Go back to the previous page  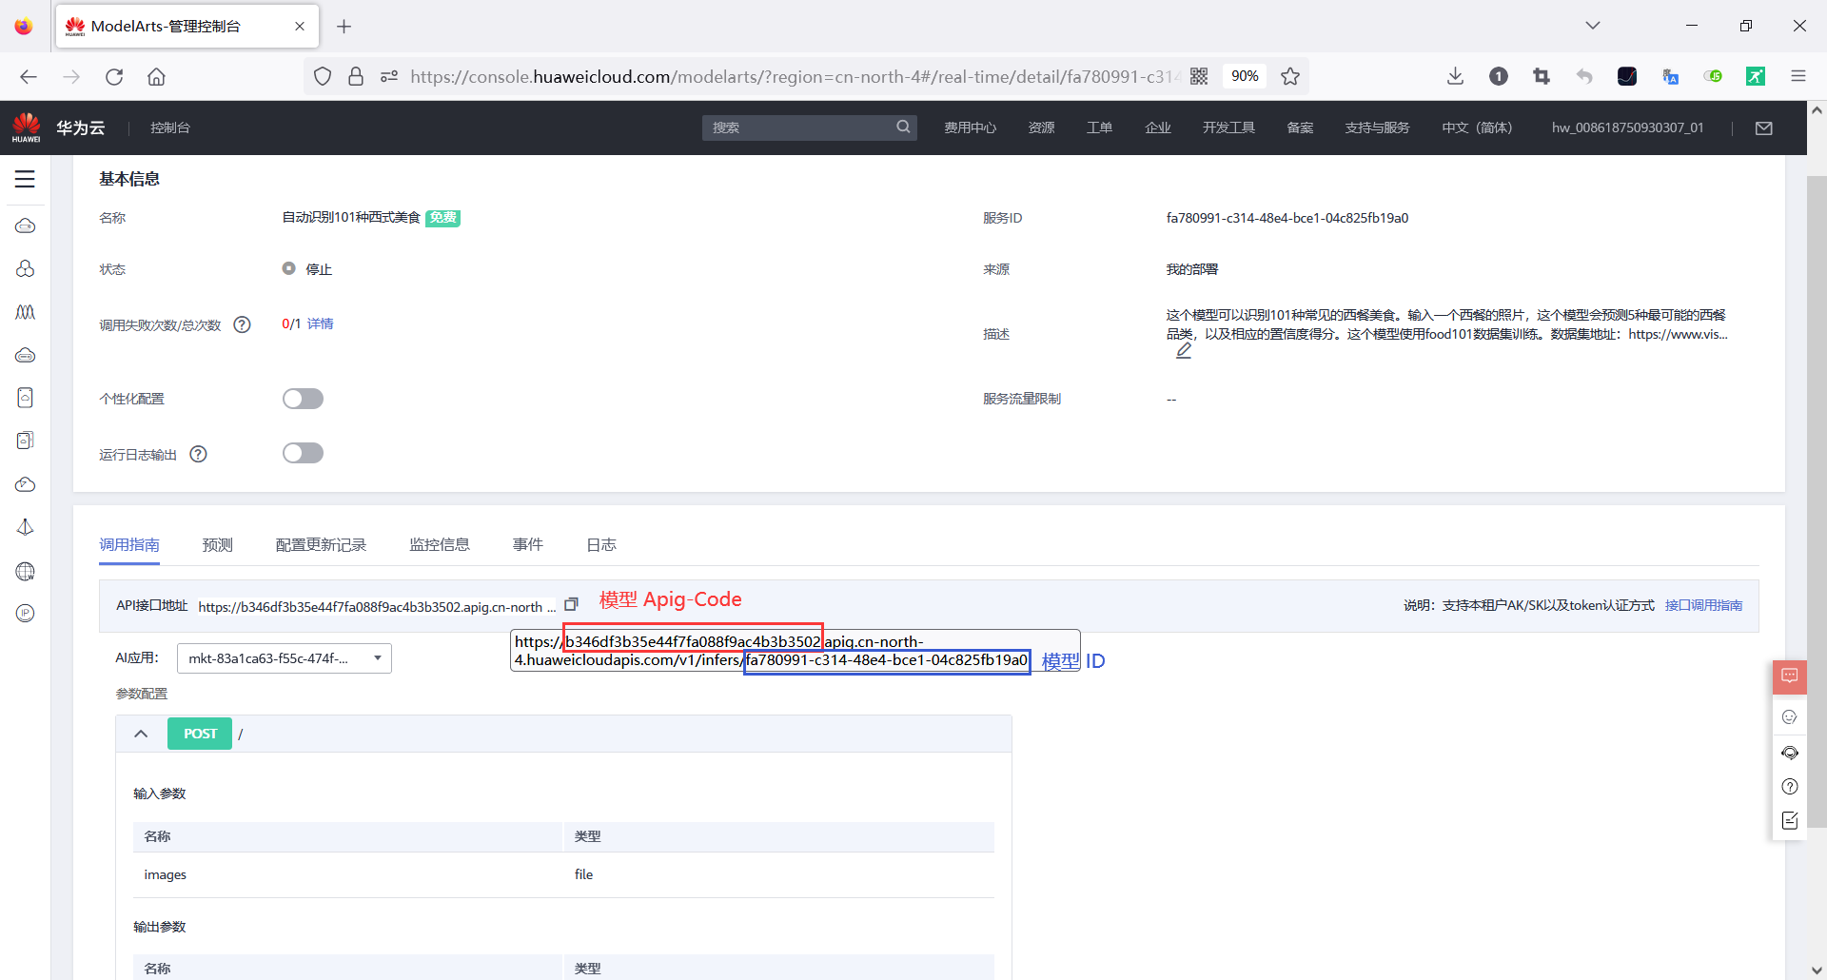(29, 77)
